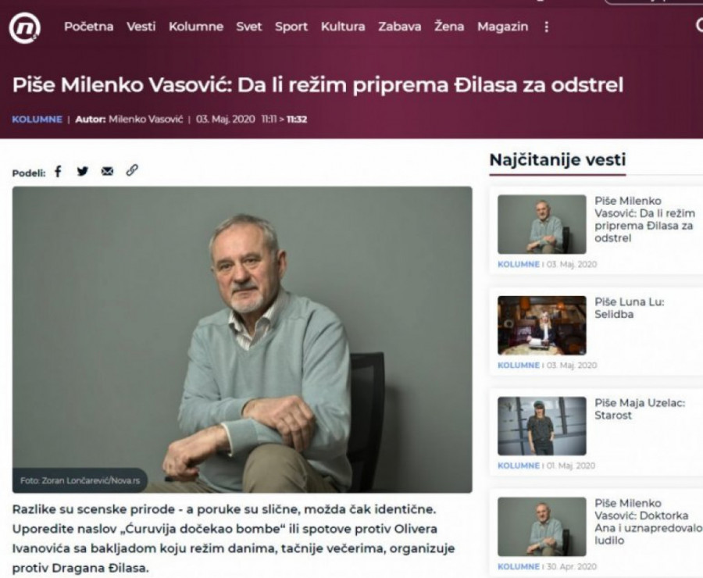Share article via Twitter icon
The image size is (703, 578).
click(83, 171)
